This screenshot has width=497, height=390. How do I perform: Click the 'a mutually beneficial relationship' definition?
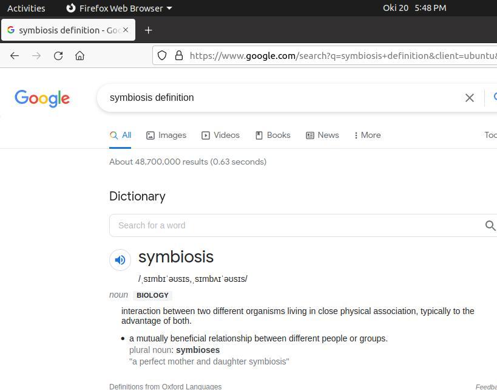(x=259, y=338)
